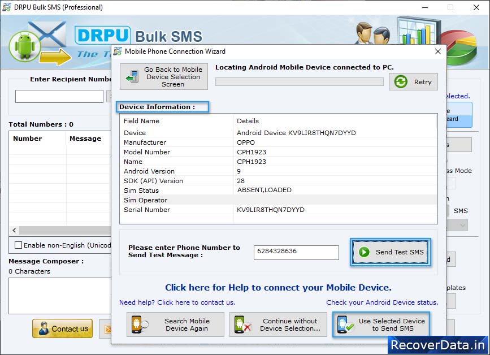Select the Sim Status row
The height and width of the screenshot is (355, 490).
[278, 191]
